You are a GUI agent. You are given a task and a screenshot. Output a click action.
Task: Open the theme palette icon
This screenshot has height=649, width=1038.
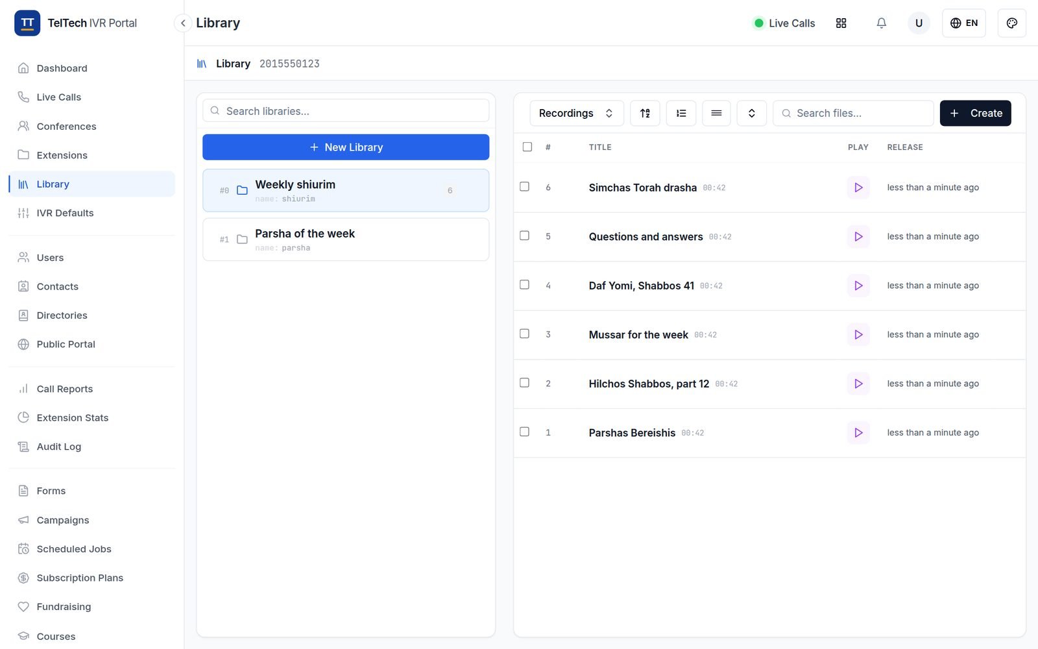click(x=1011, y=23)
